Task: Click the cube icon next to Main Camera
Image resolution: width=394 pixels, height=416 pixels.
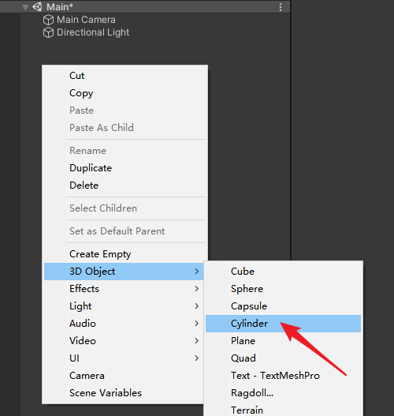Action: pyautogui.click(x=48, y=20)
